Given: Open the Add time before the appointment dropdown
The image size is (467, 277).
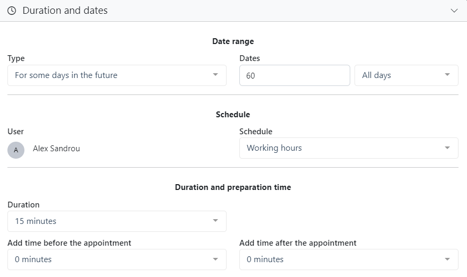Looking at the screenshot, I should click(106, 259).
